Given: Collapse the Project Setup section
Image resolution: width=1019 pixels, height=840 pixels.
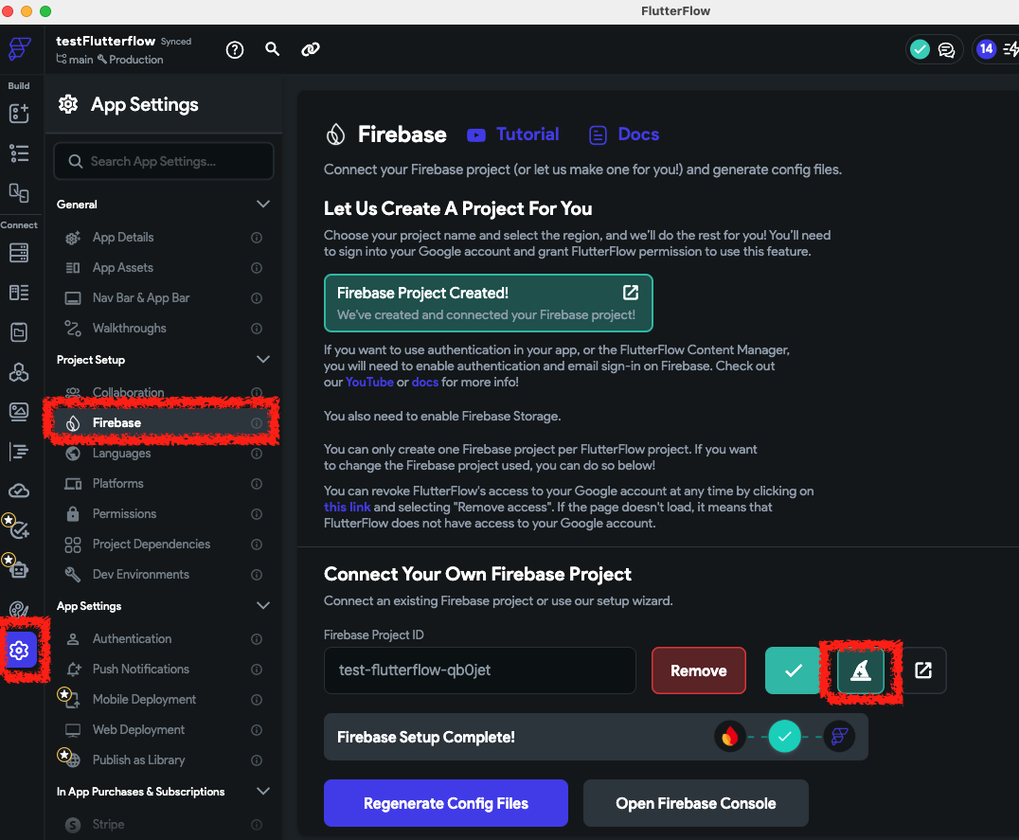Looking at the screenshot, I should pos(262,359).
